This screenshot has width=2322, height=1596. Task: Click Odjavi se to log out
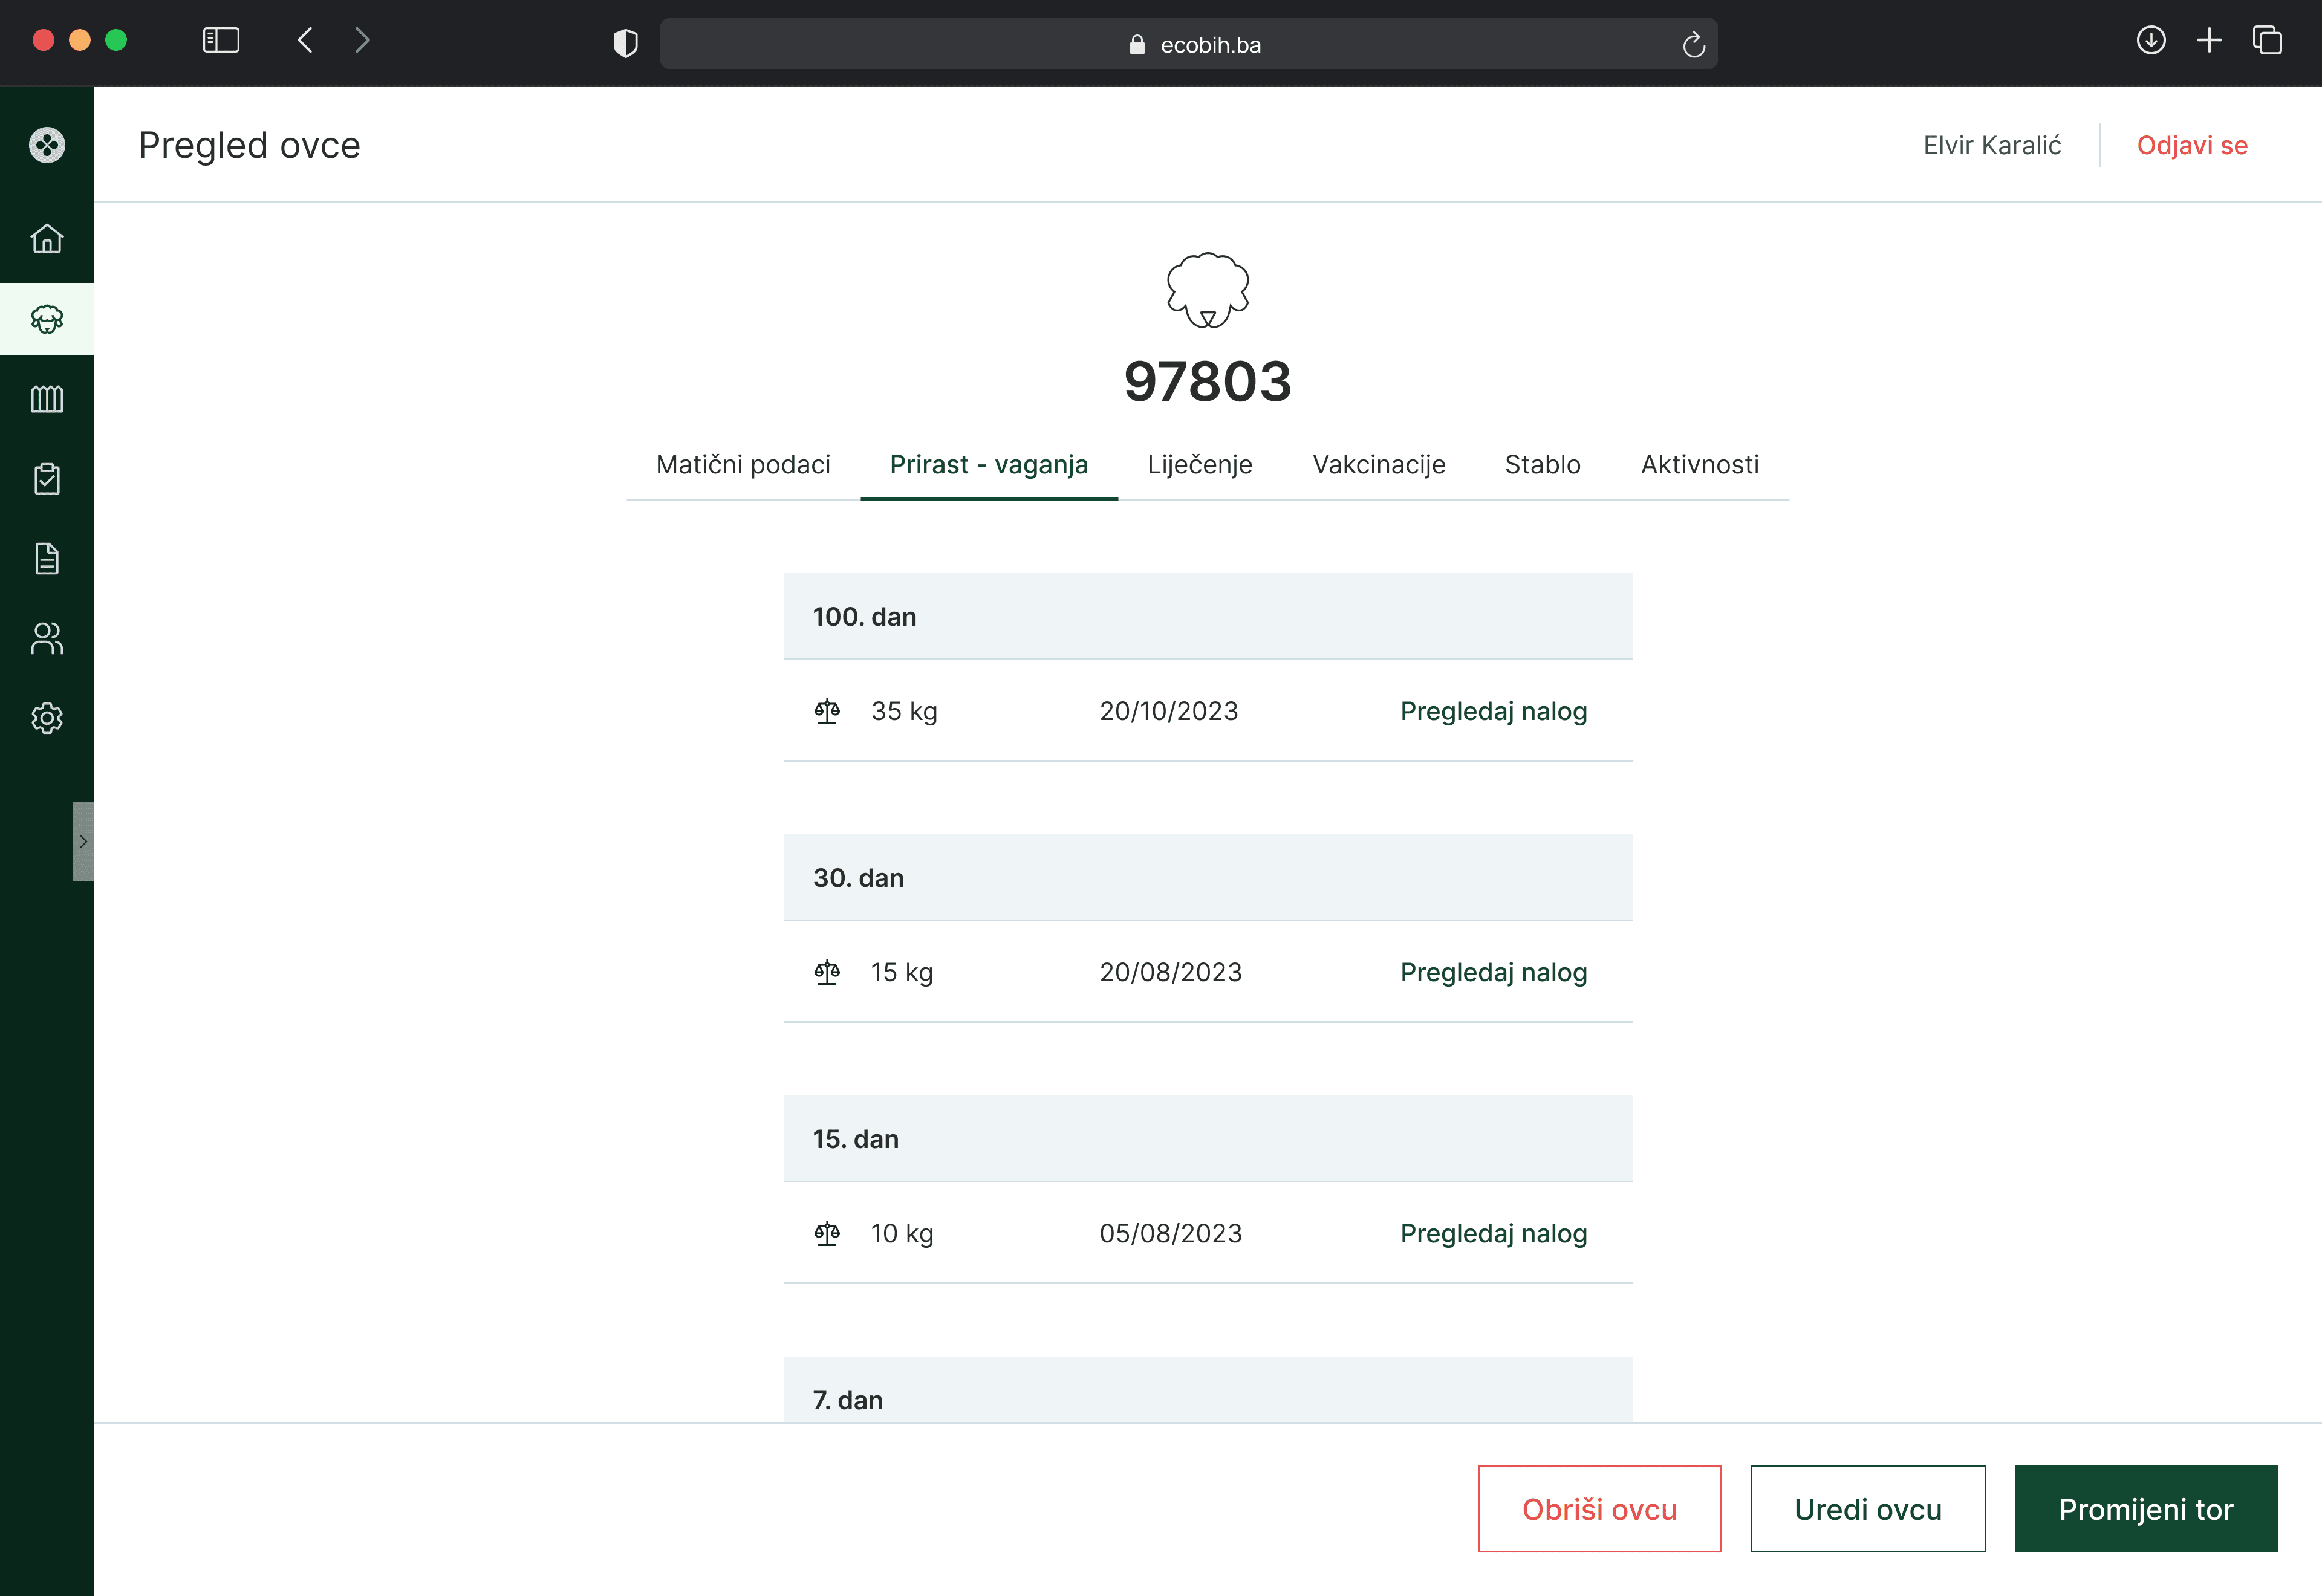point(2192,145)
